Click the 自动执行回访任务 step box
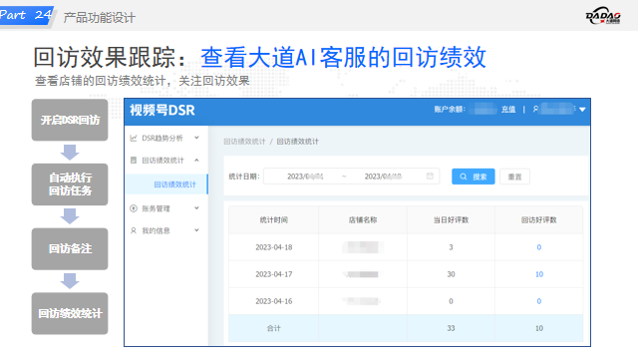638x359 pixels. tap(70, 184)
